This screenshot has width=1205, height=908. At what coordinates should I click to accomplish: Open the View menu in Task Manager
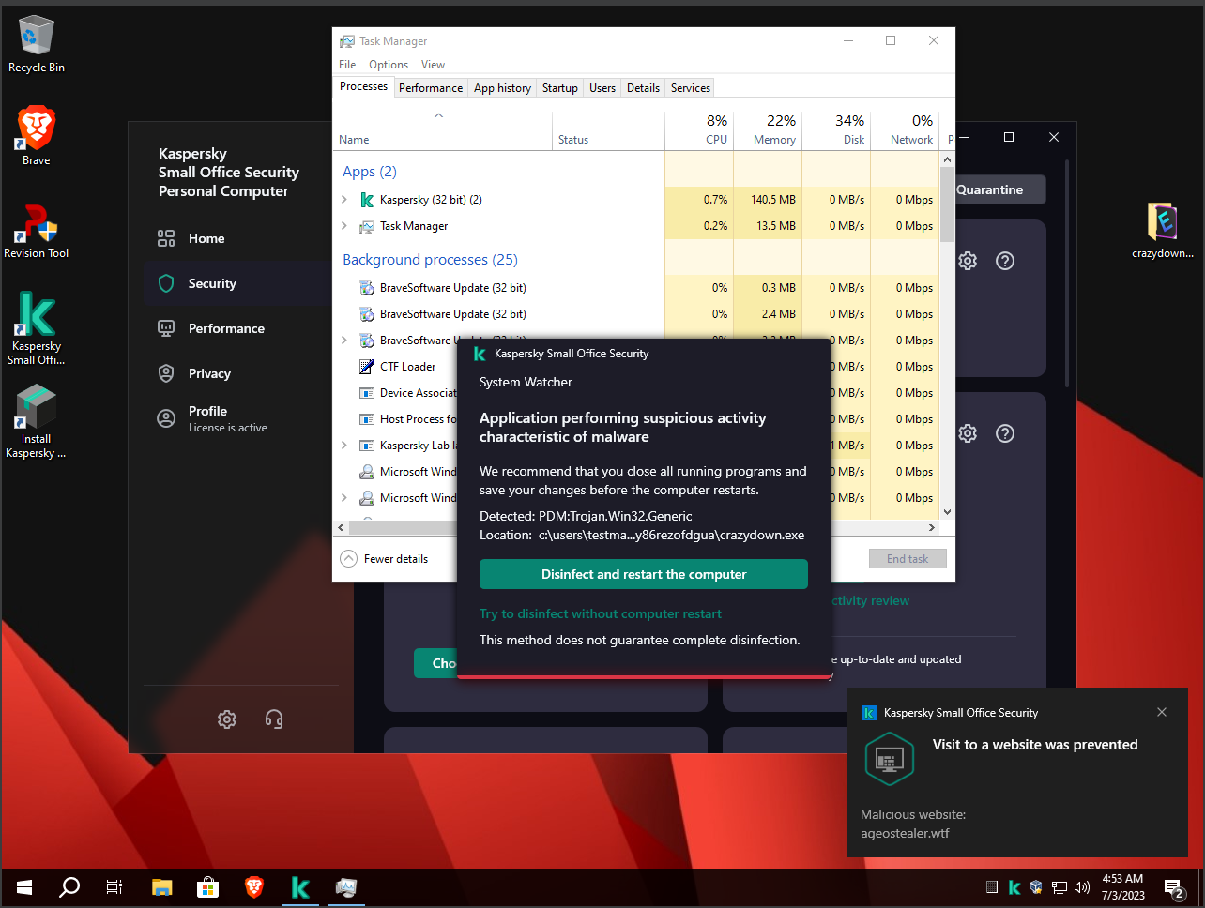click(433, 65)
